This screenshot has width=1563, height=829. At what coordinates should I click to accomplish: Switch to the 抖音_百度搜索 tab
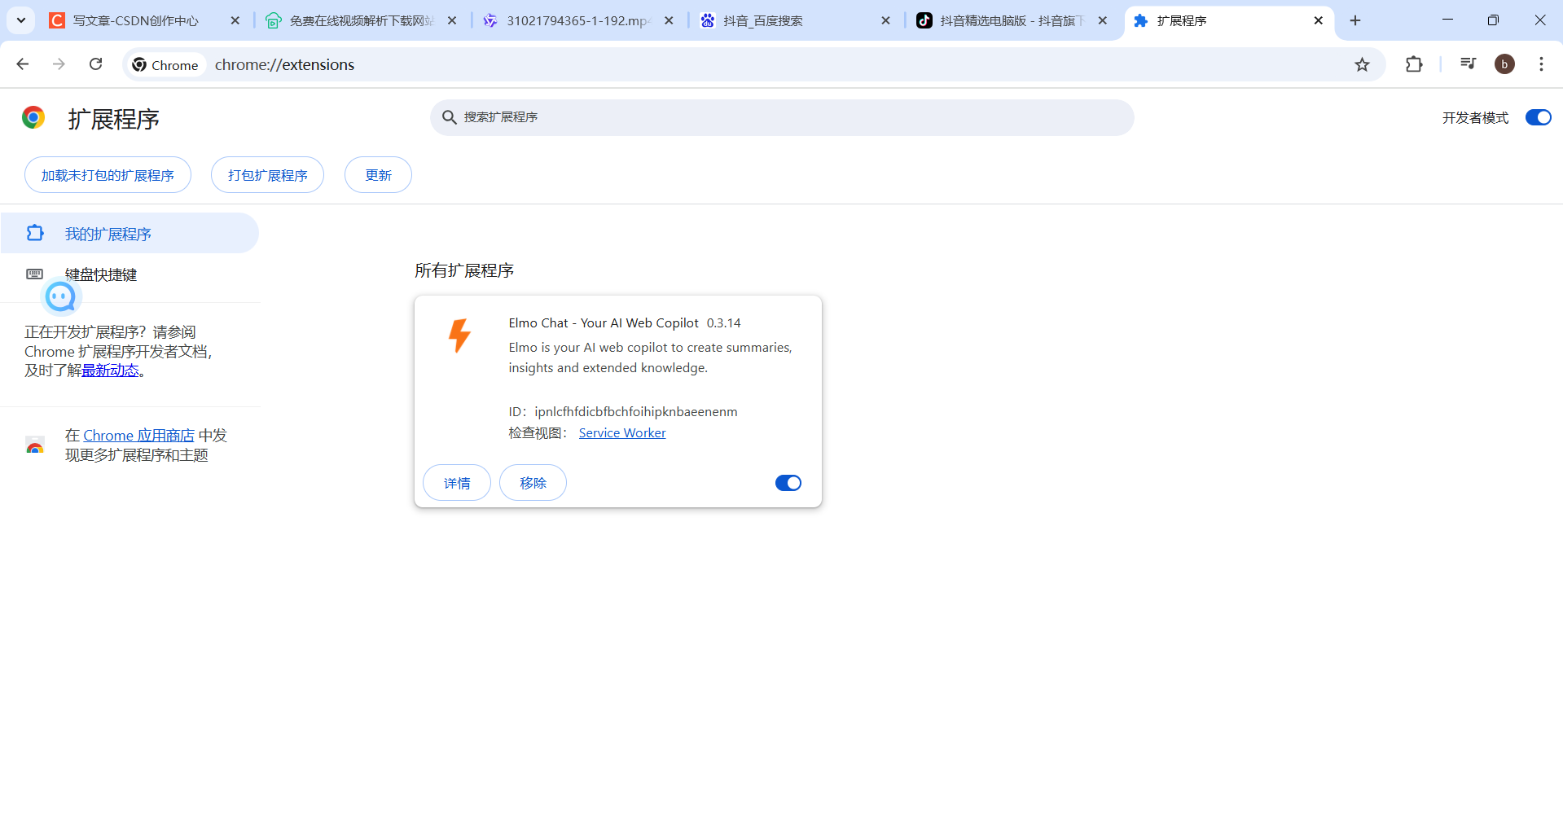[796, 20]
